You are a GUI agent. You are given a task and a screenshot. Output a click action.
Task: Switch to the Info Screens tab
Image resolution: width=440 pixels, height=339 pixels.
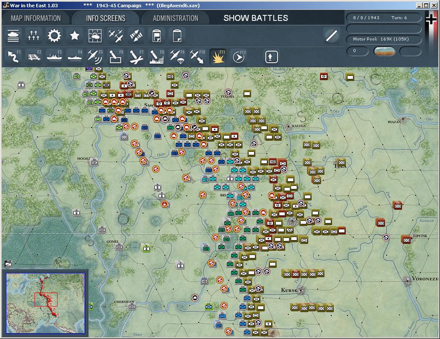105,18
